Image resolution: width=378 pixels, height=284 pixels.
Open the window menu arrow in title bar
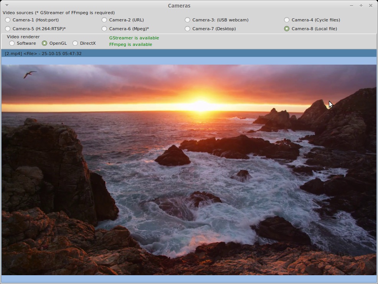pos(7,5)
